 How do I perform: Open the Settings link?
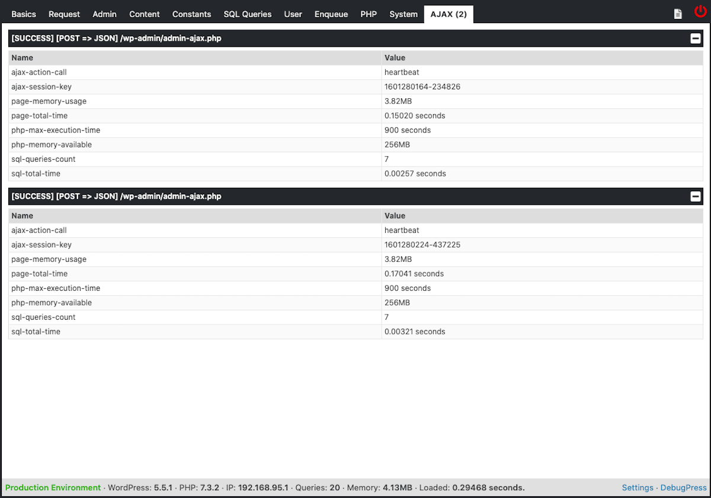pyautogui.click(x=638, y=487)
